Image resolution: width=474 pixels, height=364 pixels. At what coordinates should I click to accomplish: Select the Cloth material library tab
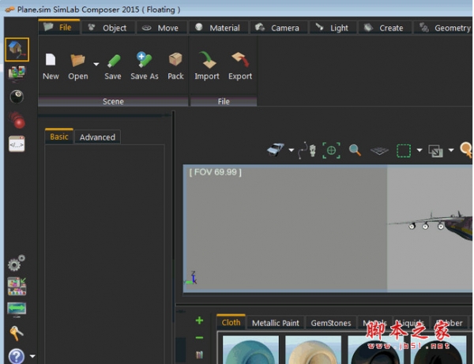231,322
